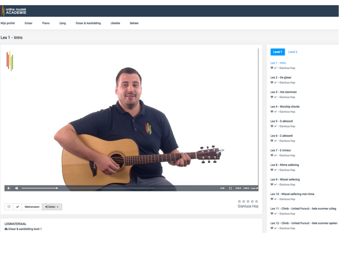Open the Gitaar menu in the navigation bar

28,23
